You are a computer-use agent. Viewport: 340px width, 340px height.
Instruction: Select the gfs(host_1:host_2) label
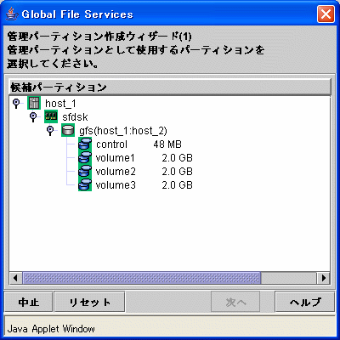123,131
